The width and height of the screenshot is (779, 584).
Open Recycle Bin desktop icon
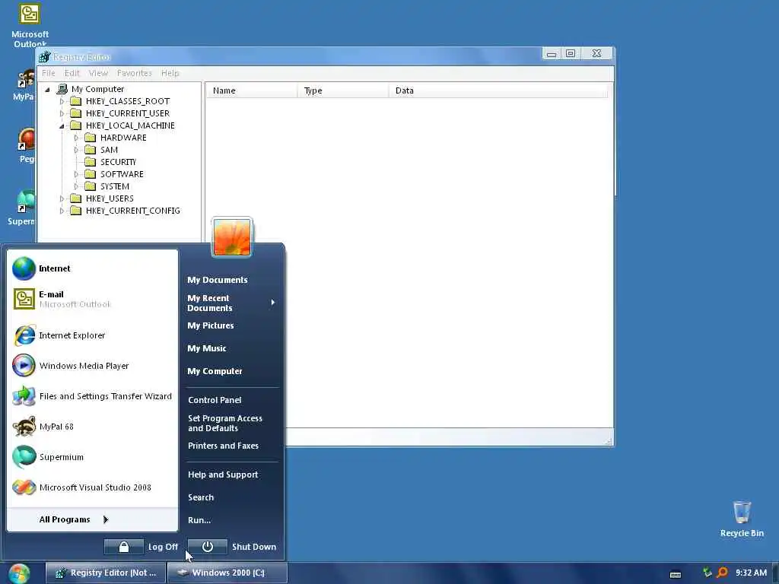coord(742,512)
